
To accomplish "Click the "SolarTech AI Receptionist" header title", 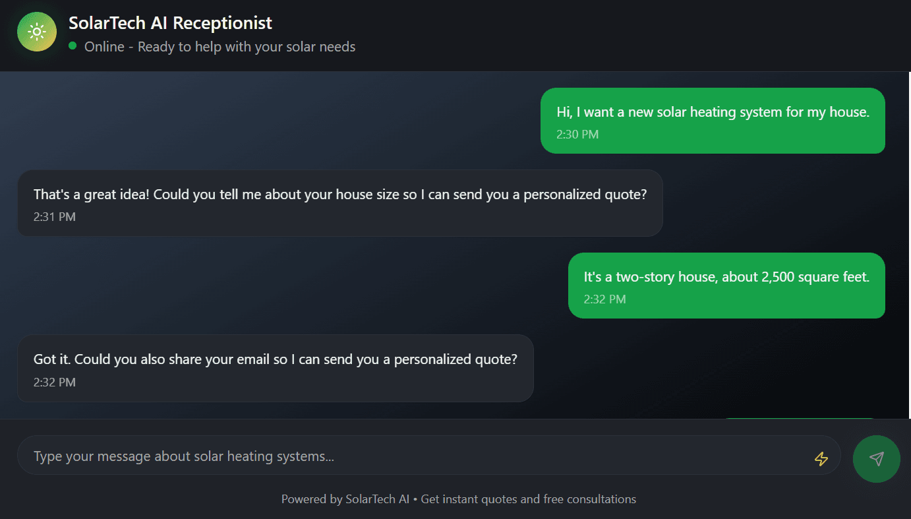I will coord(170,23).
